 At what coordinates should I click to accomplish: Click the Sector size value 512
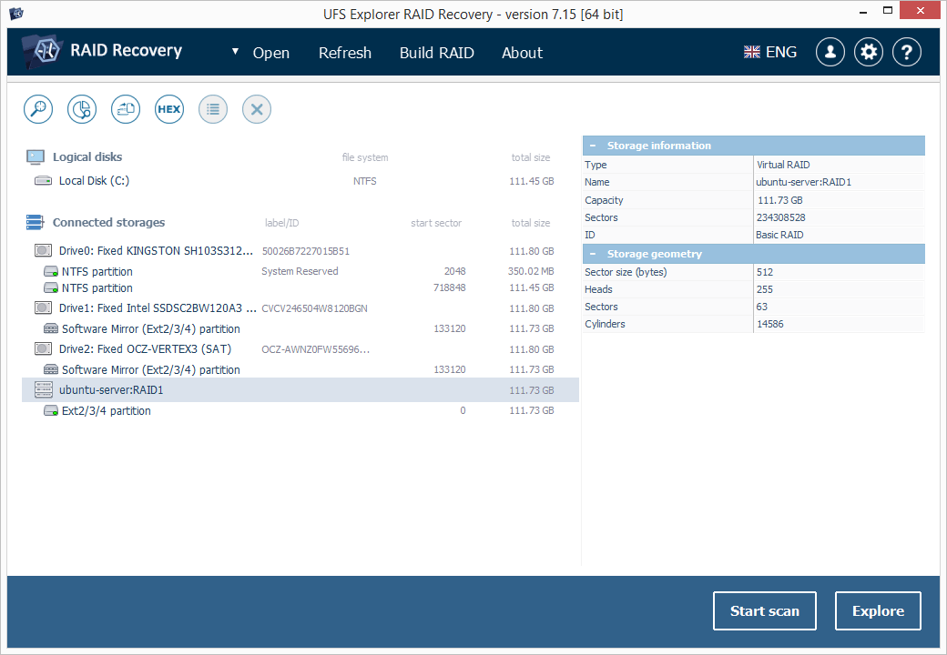tap(765, 273)
